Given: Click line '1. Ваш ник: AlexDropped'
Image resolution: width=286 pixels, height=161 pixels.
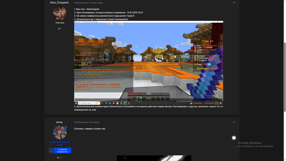Looking at the screenshot, I should 87,9.
